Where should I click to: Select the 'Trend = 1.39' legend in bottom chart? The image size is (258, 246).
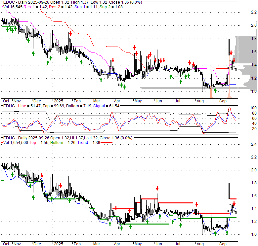[89, 143]
